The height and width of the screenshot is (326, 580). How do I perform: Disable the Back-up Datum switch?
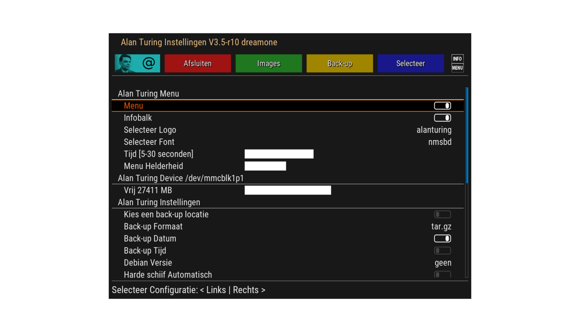[442, 239]
